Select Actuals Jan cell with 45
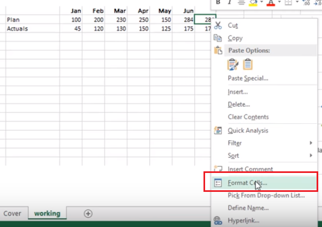This screenshot has width=322, height=227. [71, 29]
